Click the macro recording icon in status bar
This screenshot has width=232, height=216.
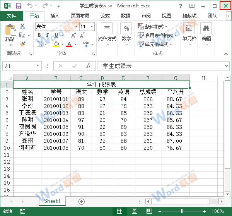click(x=23, y=211)
